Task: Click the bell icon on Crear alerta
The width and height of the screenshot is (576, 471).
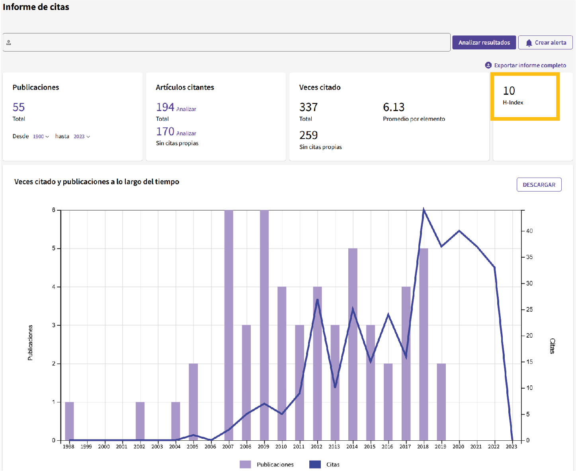Action: pos(529,43)
